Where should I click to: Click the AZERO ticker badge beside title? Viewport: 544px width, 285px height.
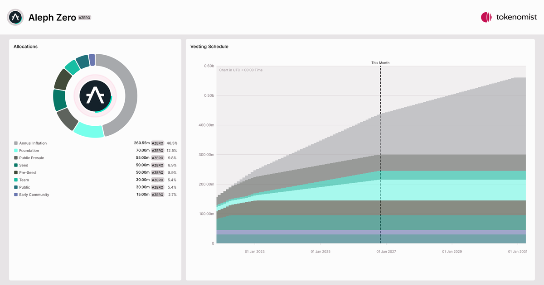[x=85, y=18]
